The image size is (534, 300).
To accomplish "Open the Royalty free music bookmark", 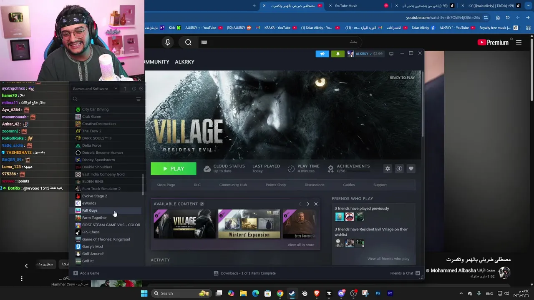I will (x=499, y=28).
